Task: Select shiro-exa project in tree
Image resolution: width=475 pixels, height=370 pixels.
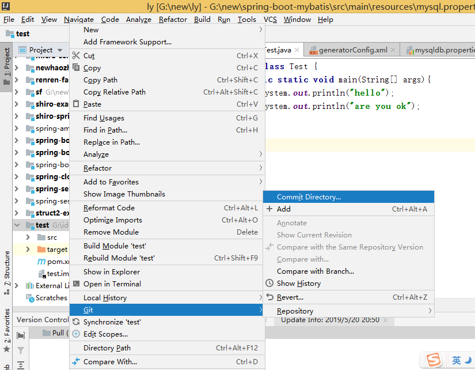Action: (51, 104)
